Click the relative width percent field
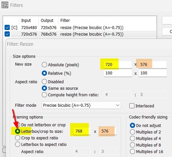Screen dimensions: 172x157 point(118,73)
